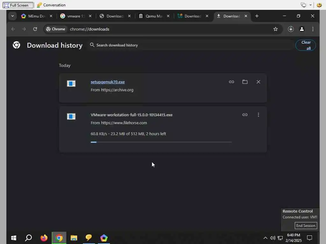Close the Qemu Ma tab

[168, 16]
